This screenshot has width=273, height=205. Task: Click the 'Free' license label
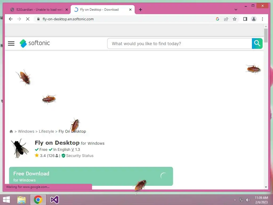click(43, 149)
